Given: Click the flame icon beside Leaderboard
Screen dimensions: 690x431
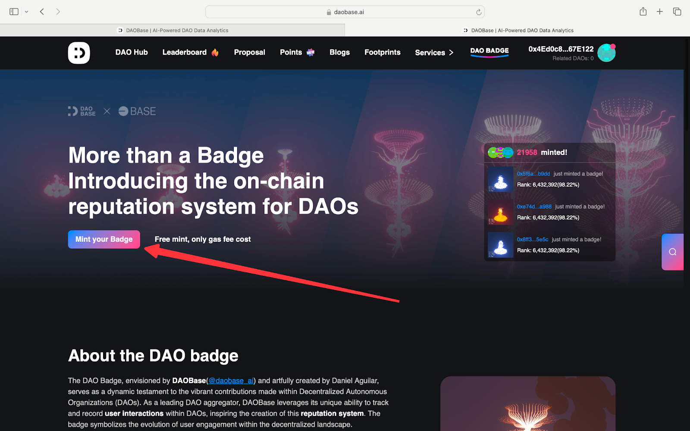Looking at the screenshot, I should 215,53.
